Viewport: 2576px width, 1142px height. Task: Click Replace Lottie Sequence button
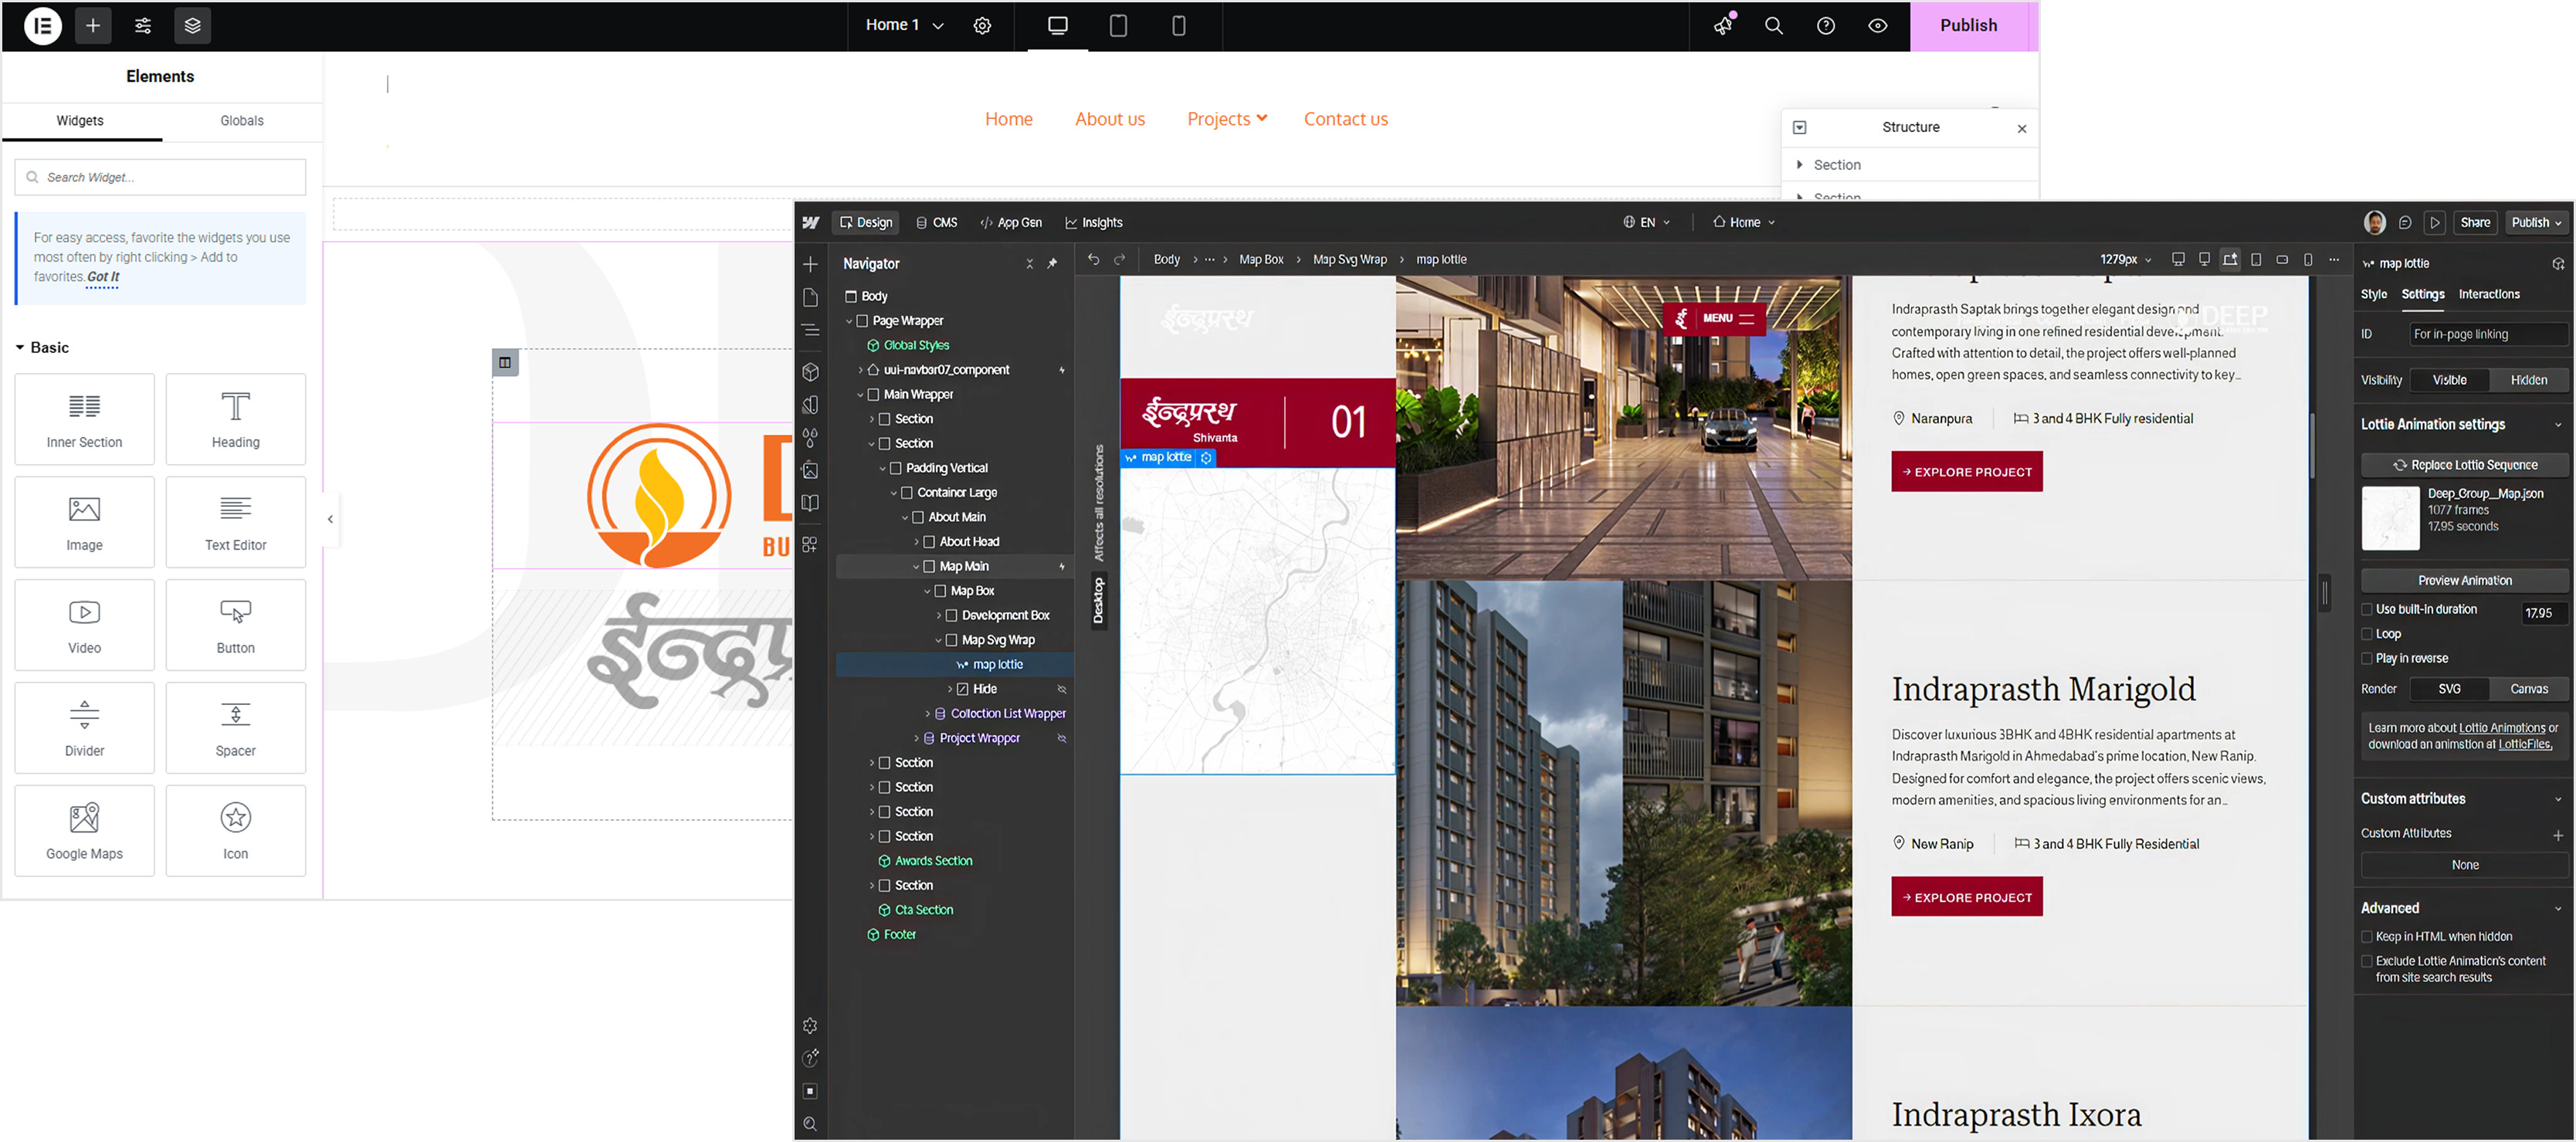point(2464,465)
